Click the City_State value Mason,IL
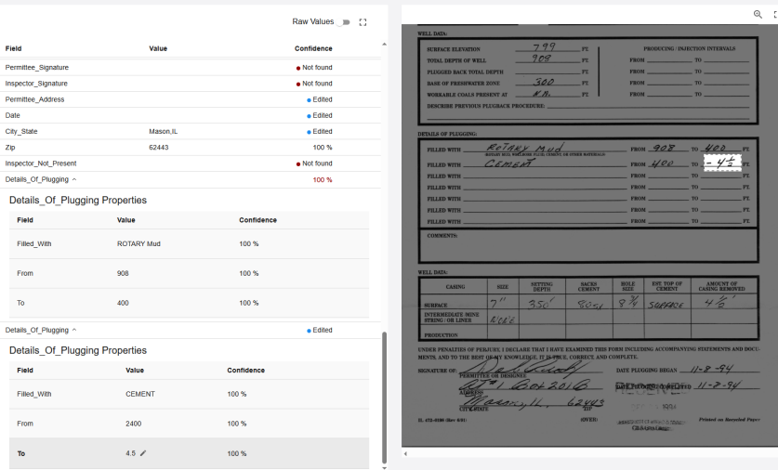Viewport: 778px width, 470px height. [163, 132]
